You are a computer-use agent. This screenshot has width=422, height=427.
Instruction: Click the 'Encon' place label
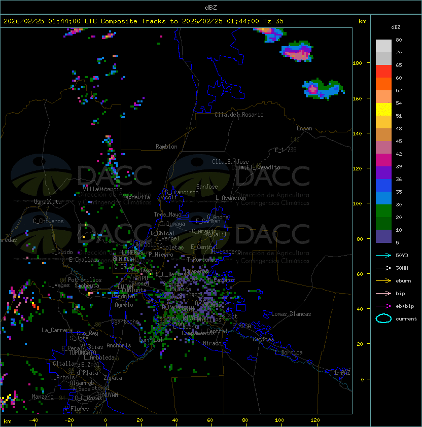304,128
